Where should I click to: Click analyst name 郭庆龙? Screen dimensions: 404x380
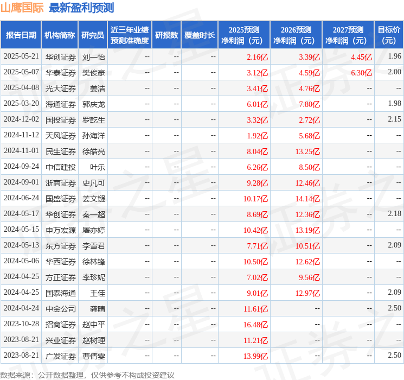[94, 104]
